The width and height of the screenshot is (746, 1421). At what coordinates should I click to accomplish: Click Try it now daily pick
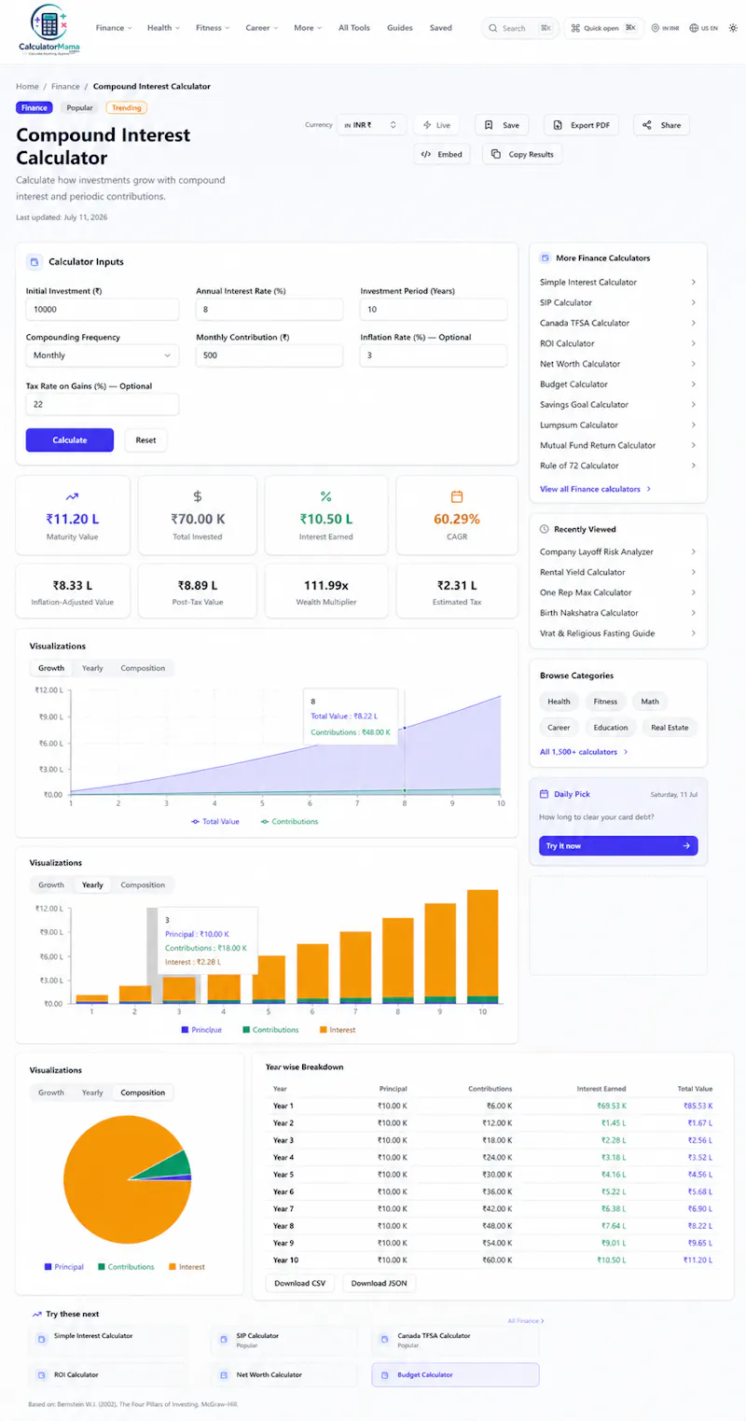click(x=618, y=845)
